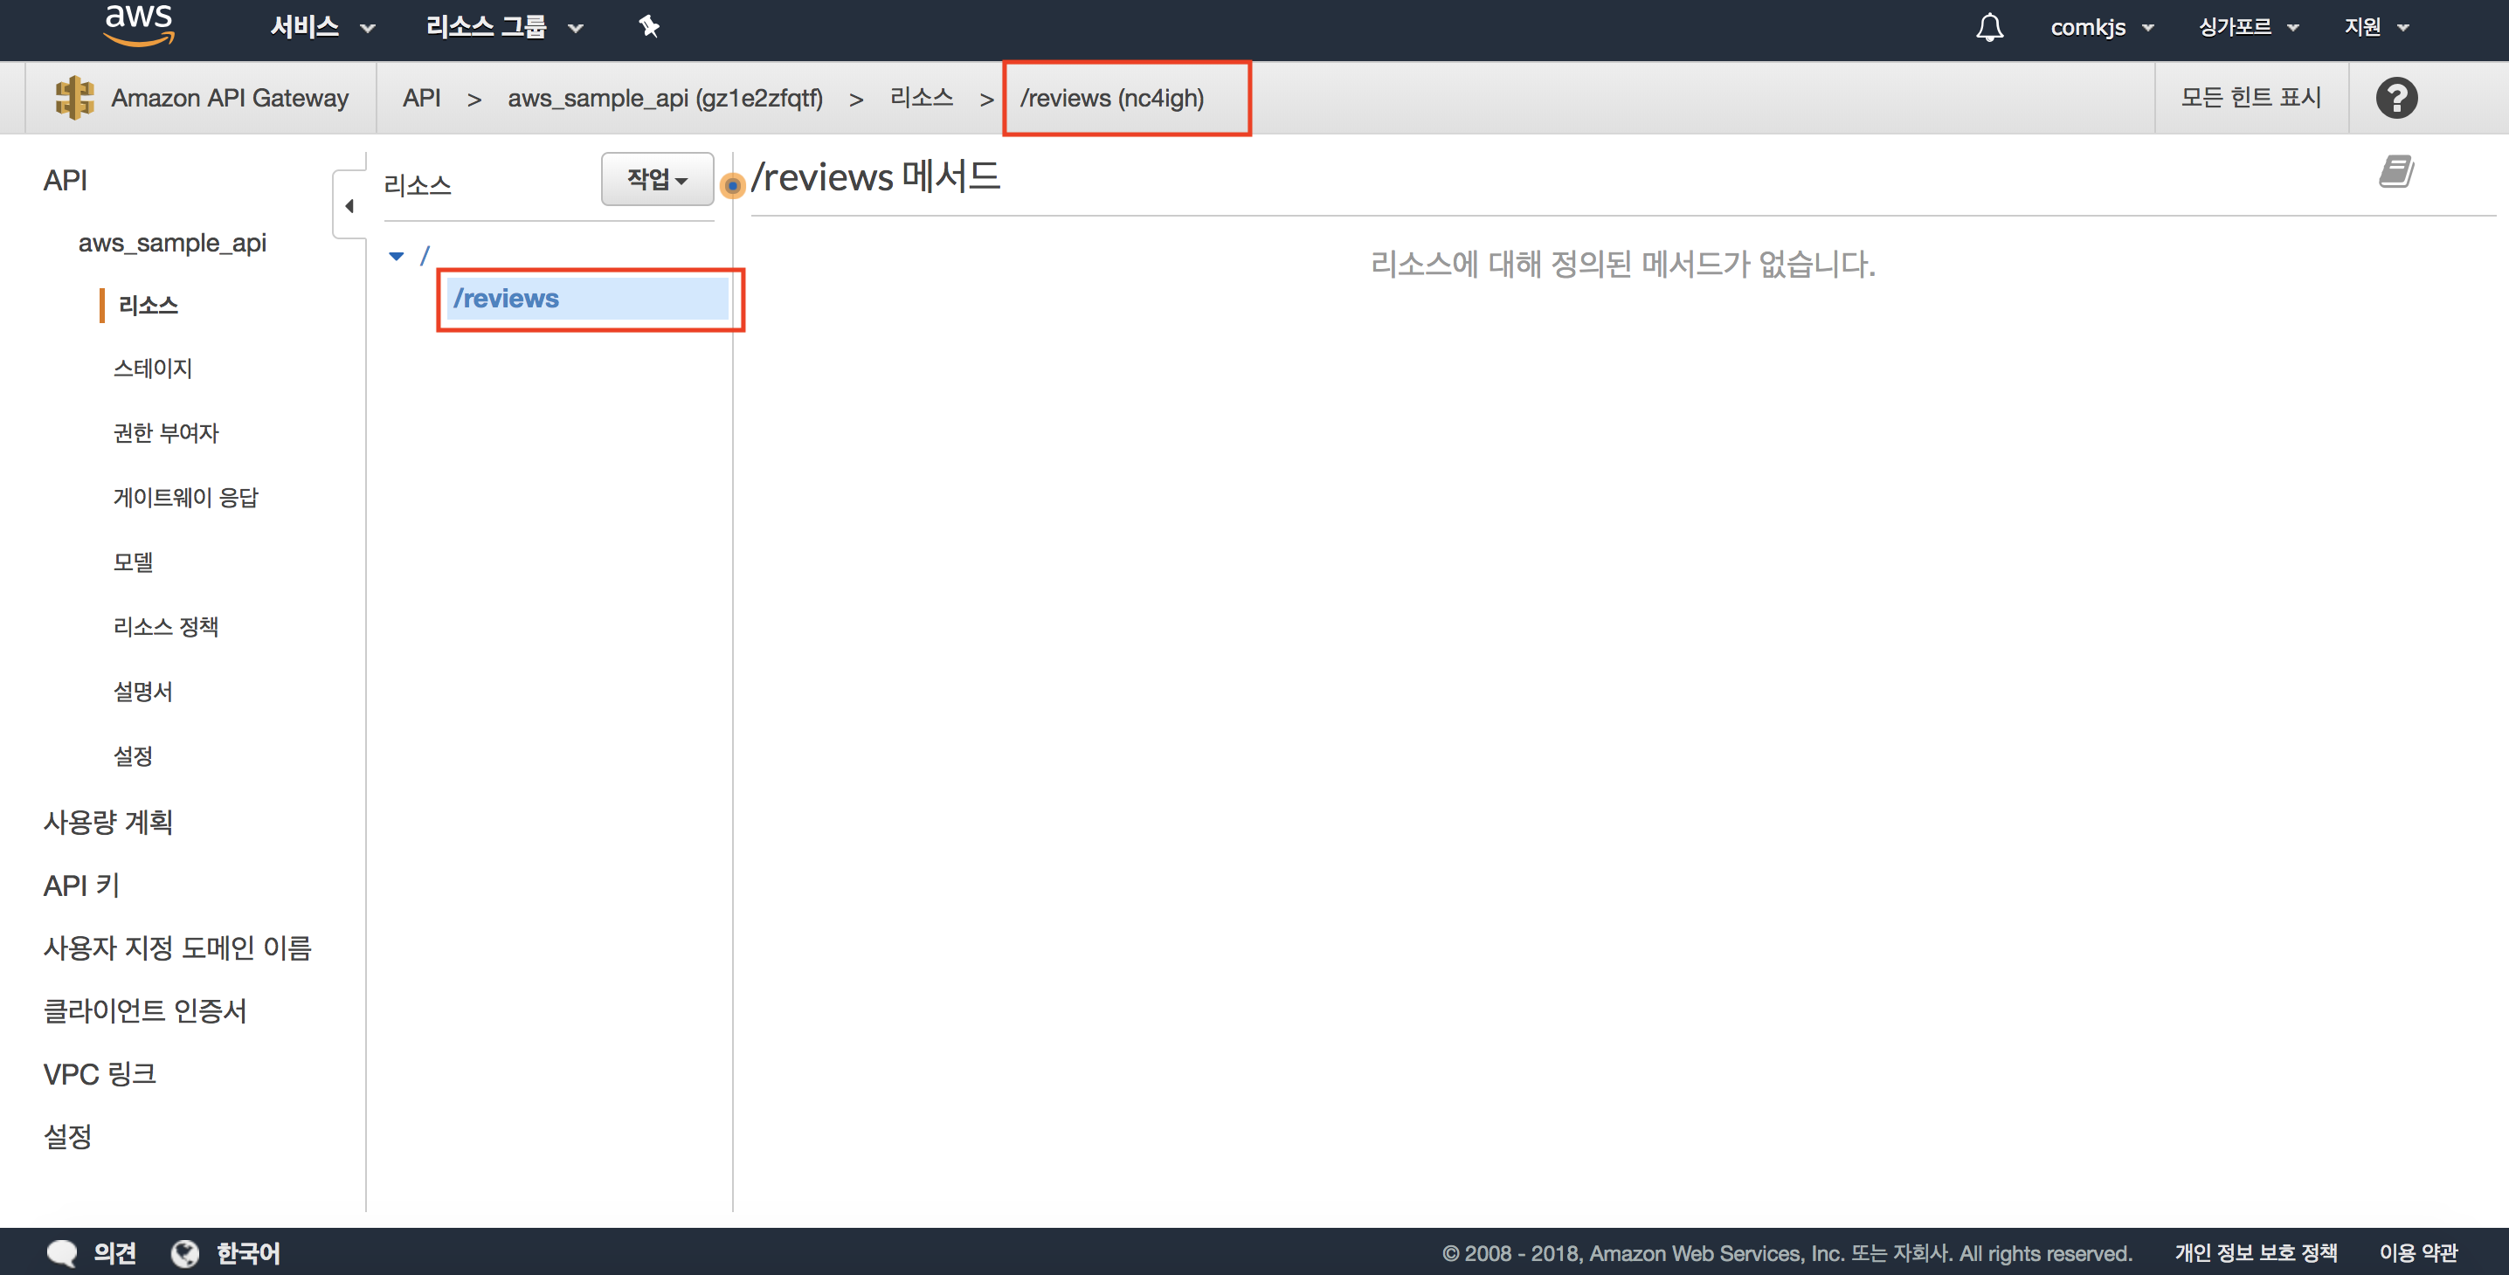2509x1275 pixels.
Task: Go to 권한 부여자 section
Action: tap(167, 432)
